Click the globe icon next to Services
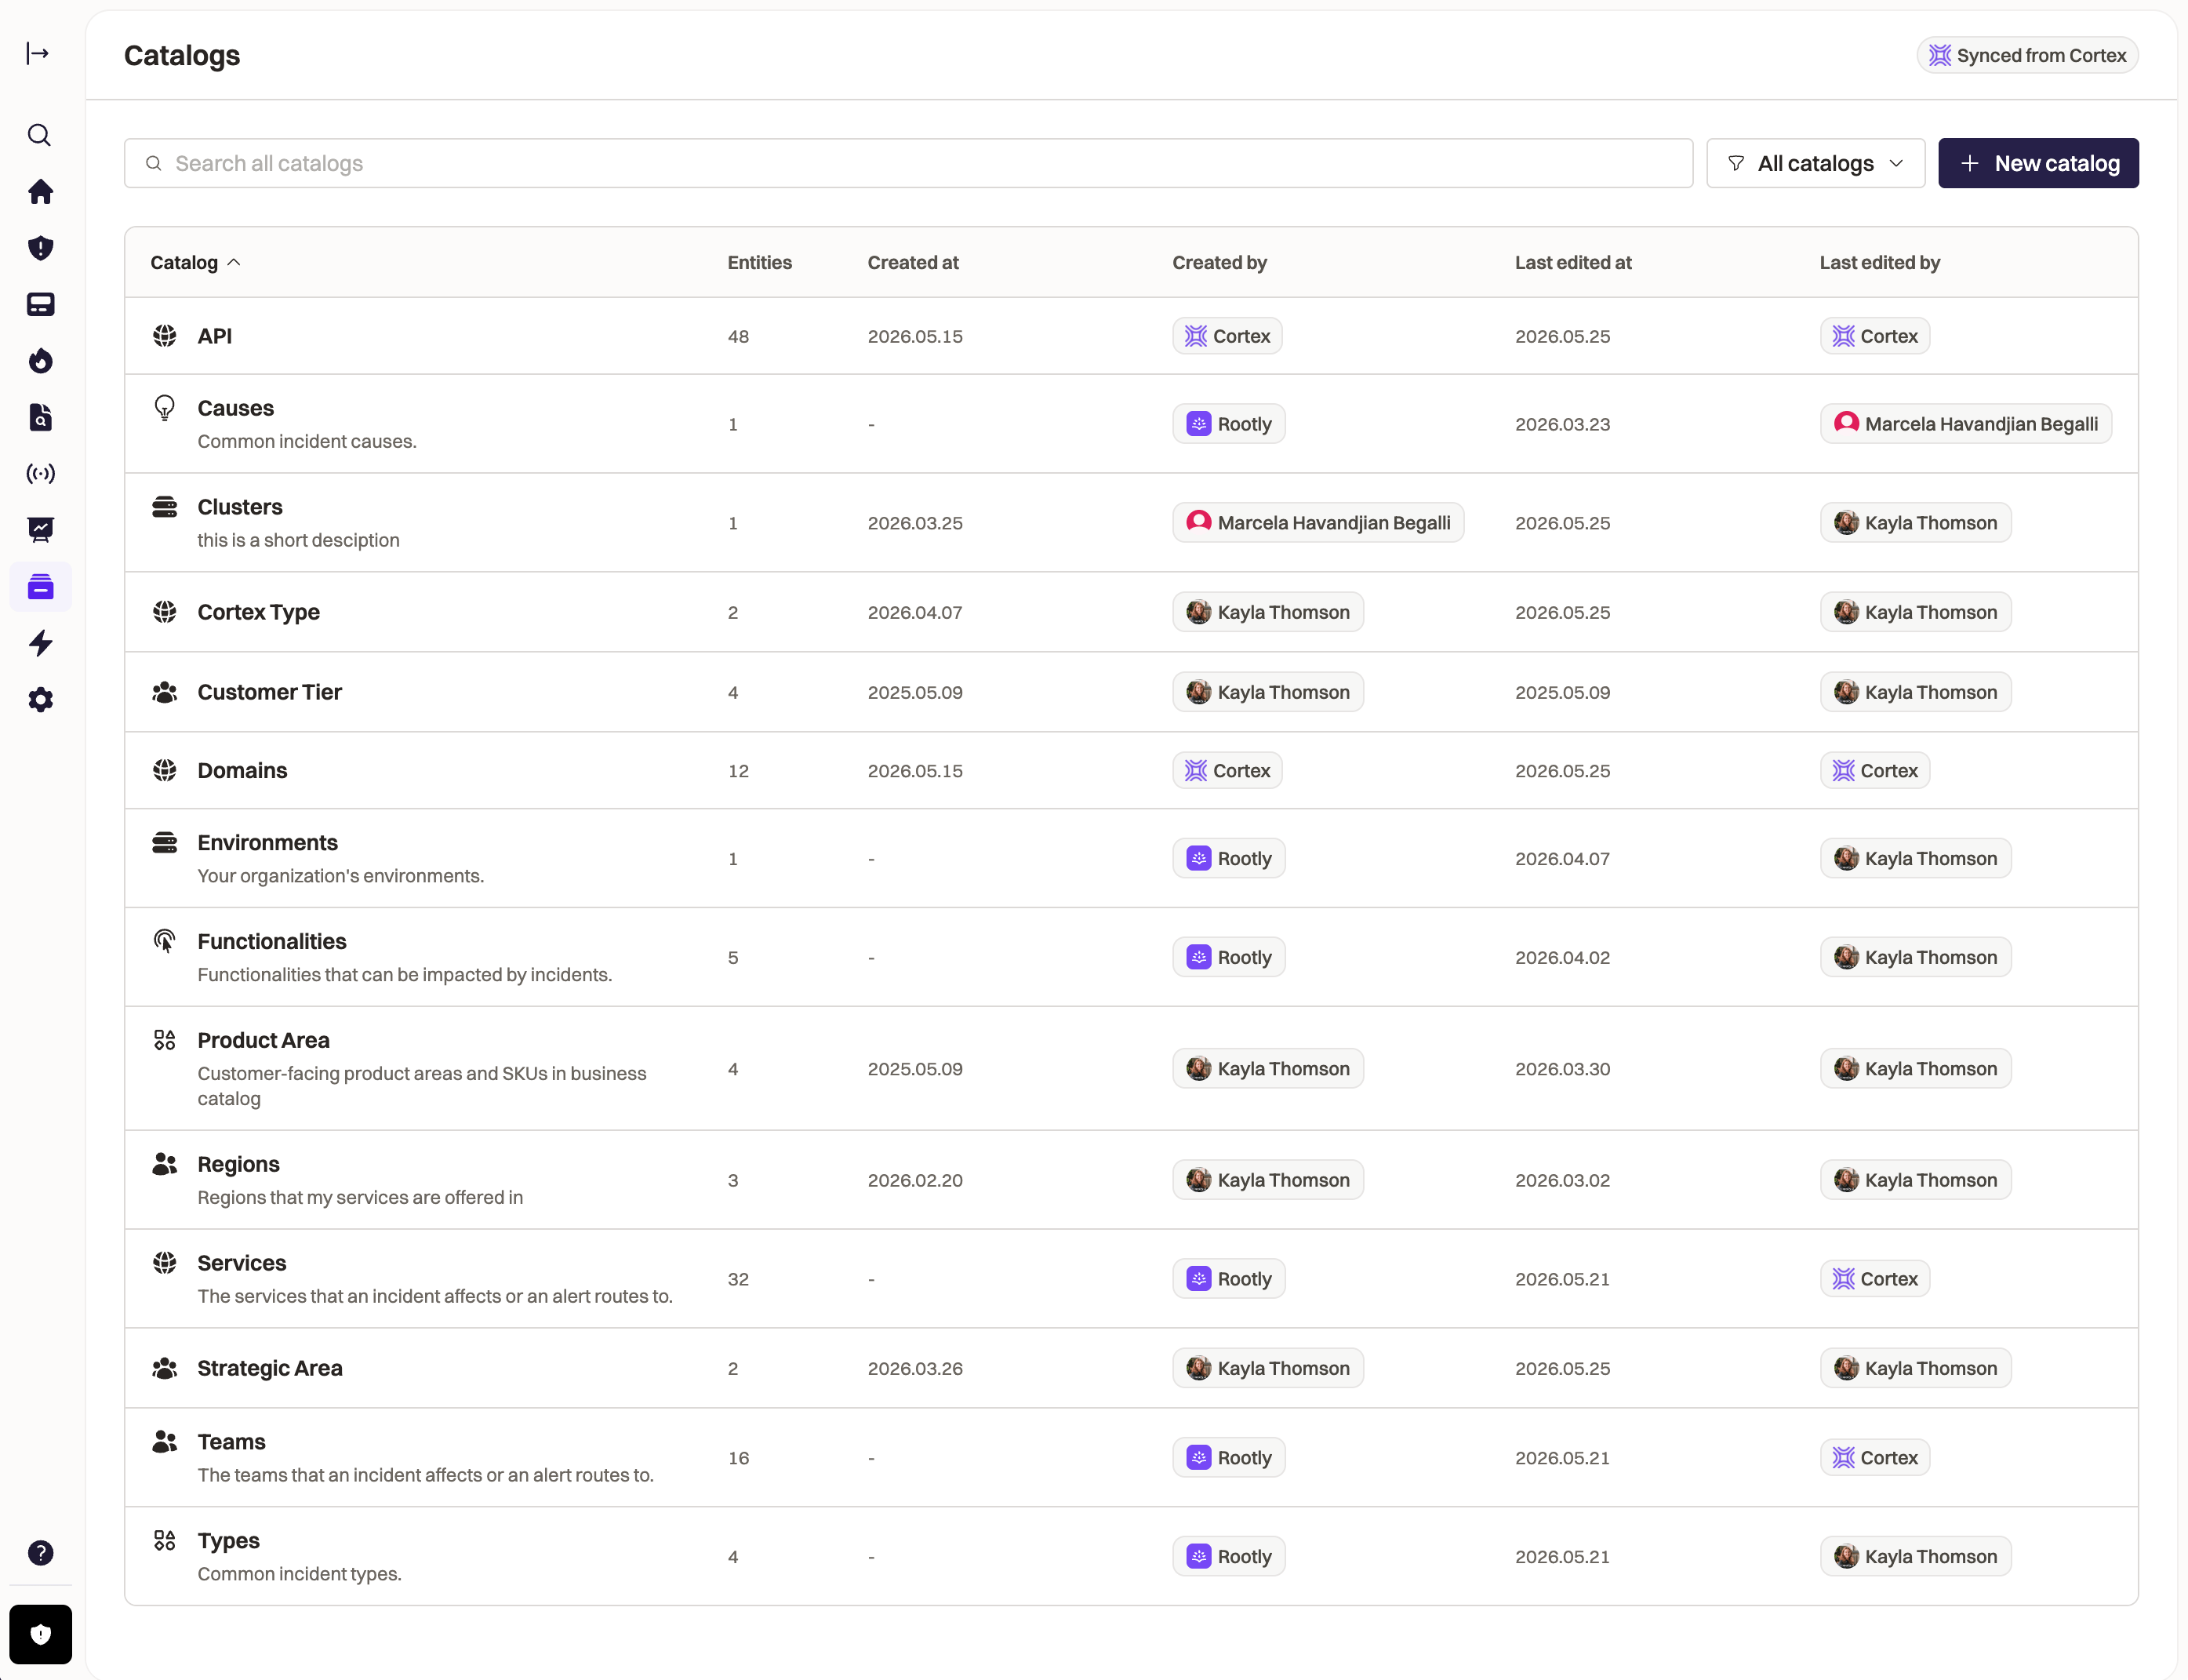 (x=165, y=1263)
